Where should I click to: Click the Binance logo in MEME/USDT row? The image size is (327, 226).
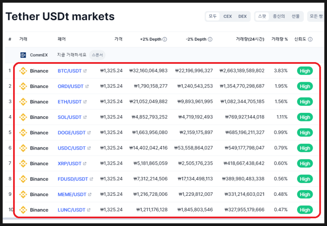point(23,194)
